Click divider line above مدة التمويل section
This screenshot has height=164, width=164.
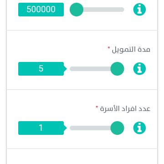click(x=82, y=30)
